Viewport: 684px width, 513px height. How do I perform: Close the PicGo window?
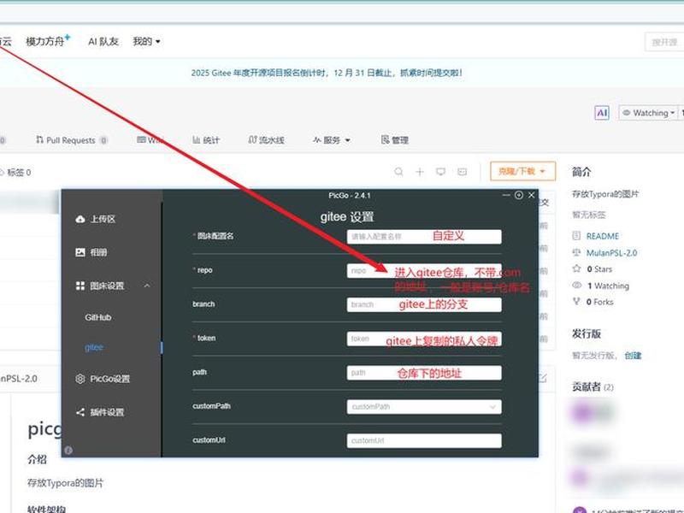(531, 195)
